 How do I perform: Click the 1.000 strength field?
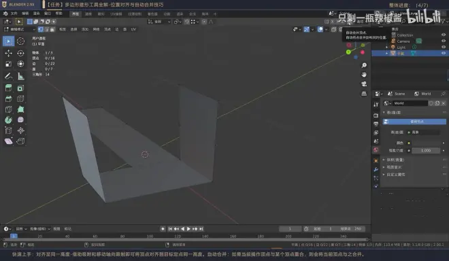(x=426, y=150)
